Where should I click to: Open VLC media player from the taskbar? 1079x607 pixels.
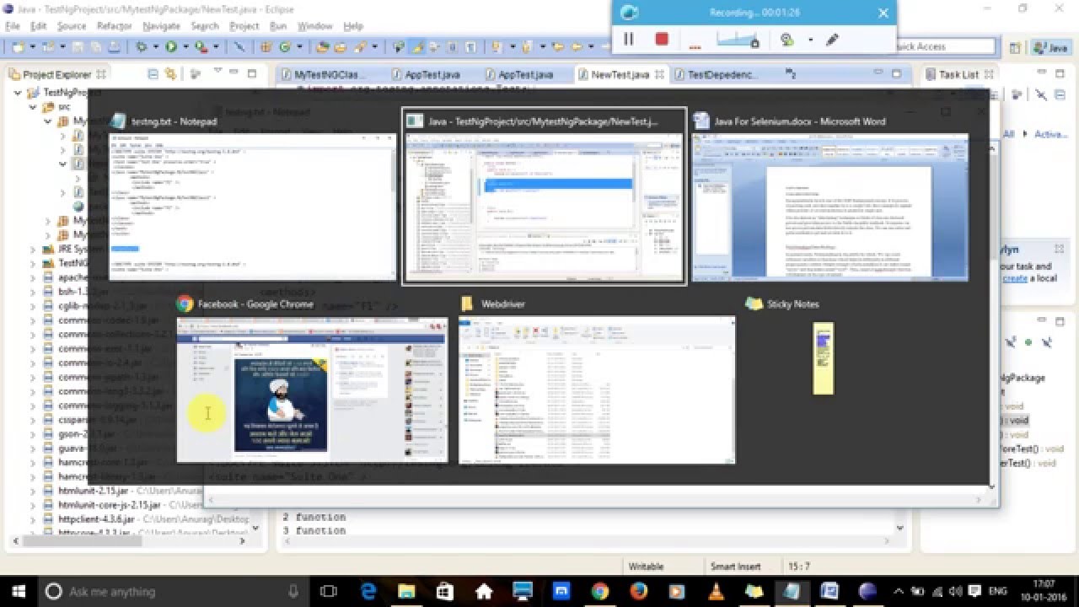[x=716, y=591]
